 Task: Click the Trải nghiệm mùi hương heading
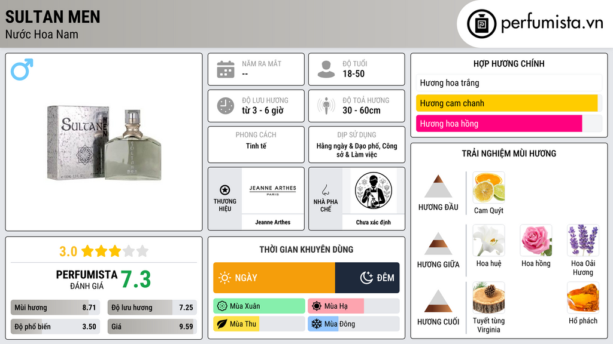coord(509,153)
